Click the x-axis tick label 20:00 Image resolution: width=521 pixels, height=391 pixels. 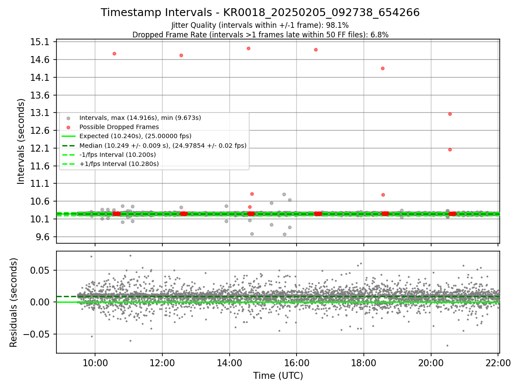[x=431, y=364]
